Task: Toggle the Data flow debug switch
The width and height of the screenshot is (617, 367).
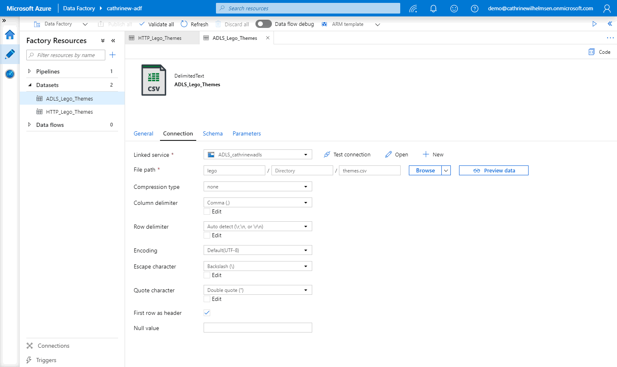Action: point(263,24)
